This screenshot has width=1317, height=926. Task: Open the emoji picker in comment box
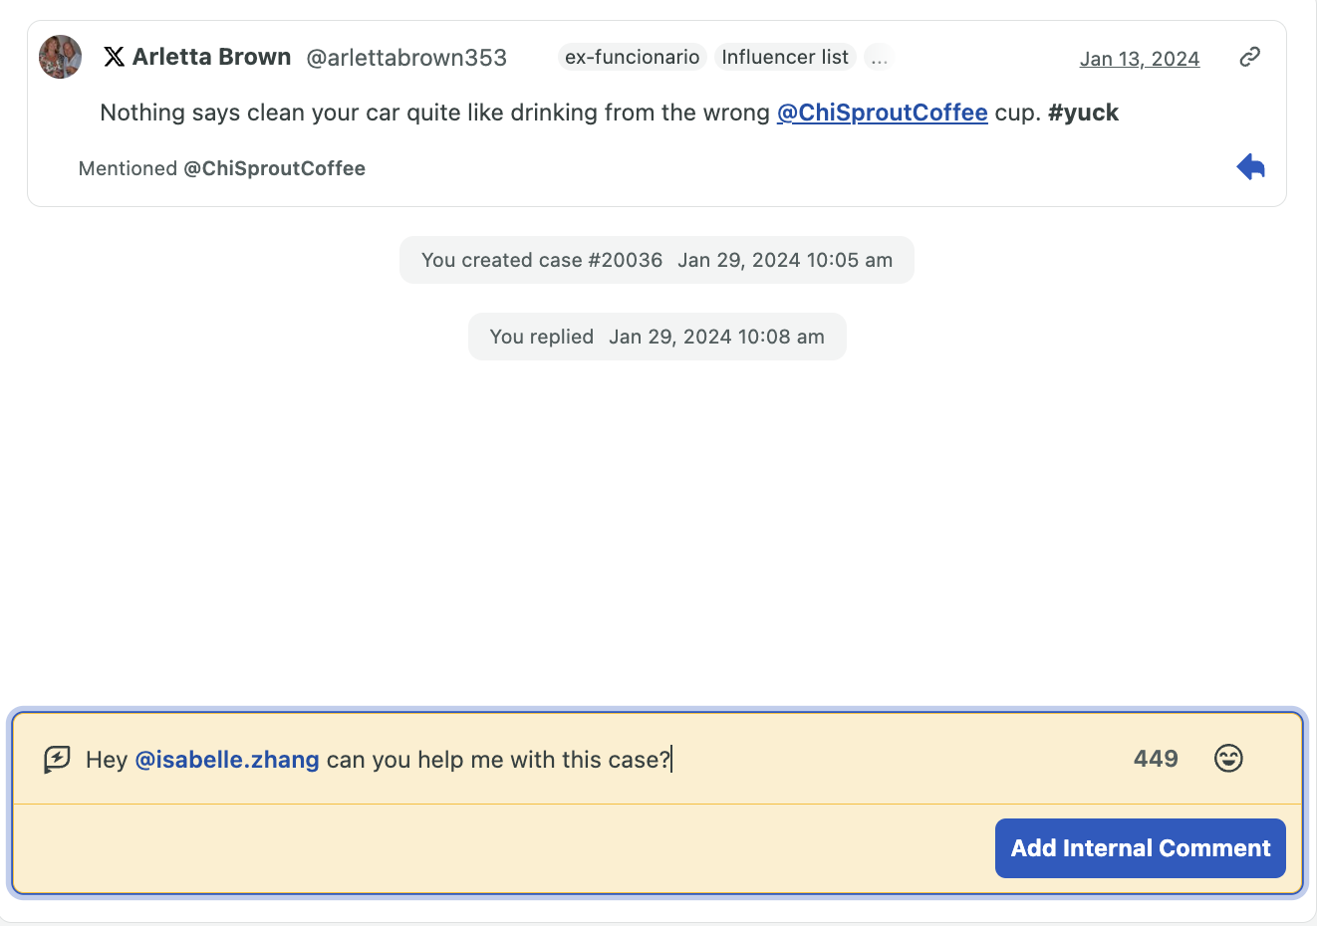tap(1228, 759)
